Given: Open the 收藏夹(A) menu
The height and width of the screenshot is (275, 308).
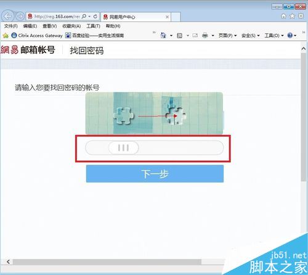Looking at the screenshot, I should click(x=71, y=26).
